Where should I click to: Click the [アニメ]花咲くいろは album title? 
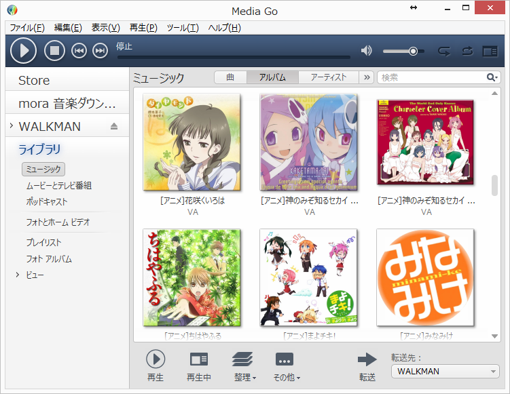(x=193, y=201)
